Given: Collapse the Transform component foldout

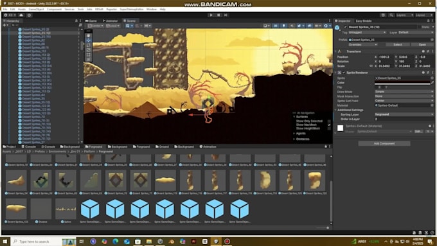Looking at the screenshot, I should tap(336, 51).
